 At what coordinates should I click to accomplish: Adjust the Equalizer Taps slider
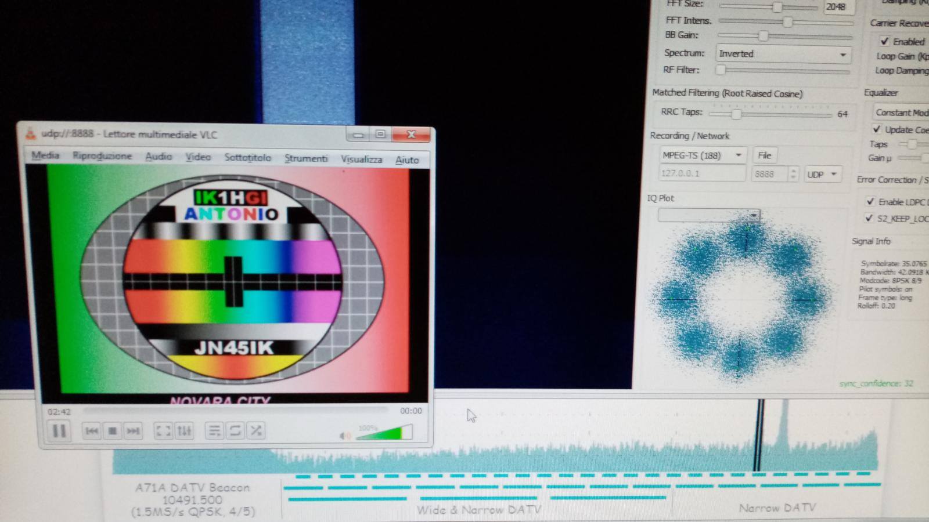point(913,143)
